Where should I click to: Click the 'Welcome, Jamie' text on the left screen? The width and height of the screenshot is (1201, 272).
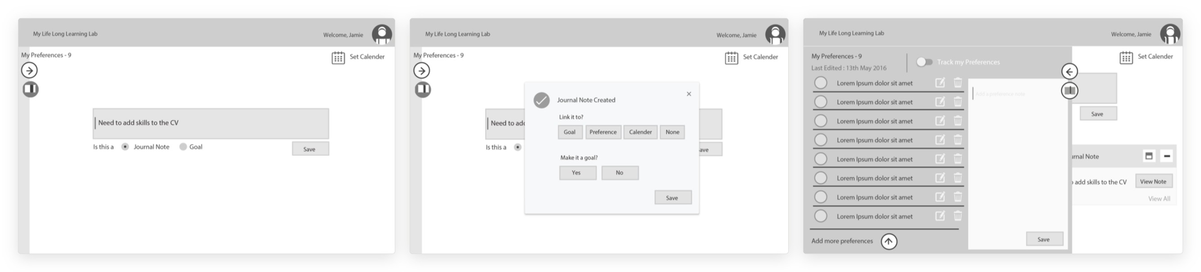pos(343,35)
